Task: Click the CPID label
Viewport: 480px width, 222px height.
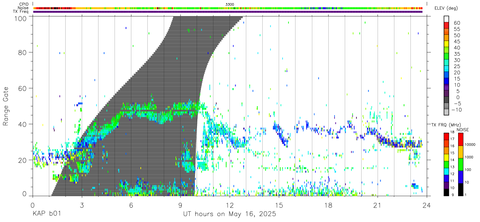Action: 23,4
